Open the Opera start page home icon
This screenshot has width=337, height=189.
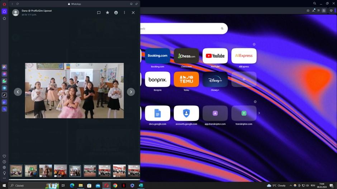point(4,11)
